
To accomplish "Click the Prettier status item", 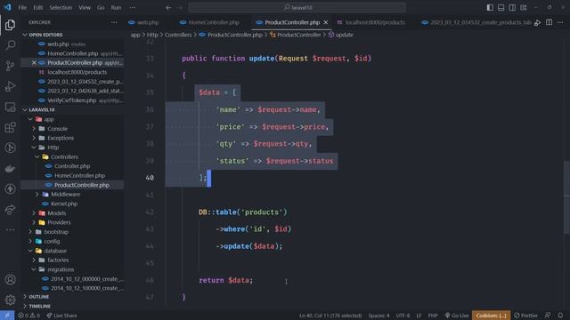I will [525, 316].
